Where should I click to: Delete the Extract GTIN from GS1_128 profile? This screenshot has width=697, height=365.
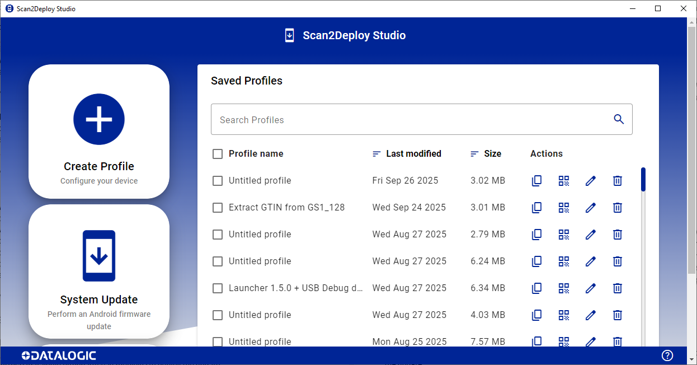(x=617, y=208)
